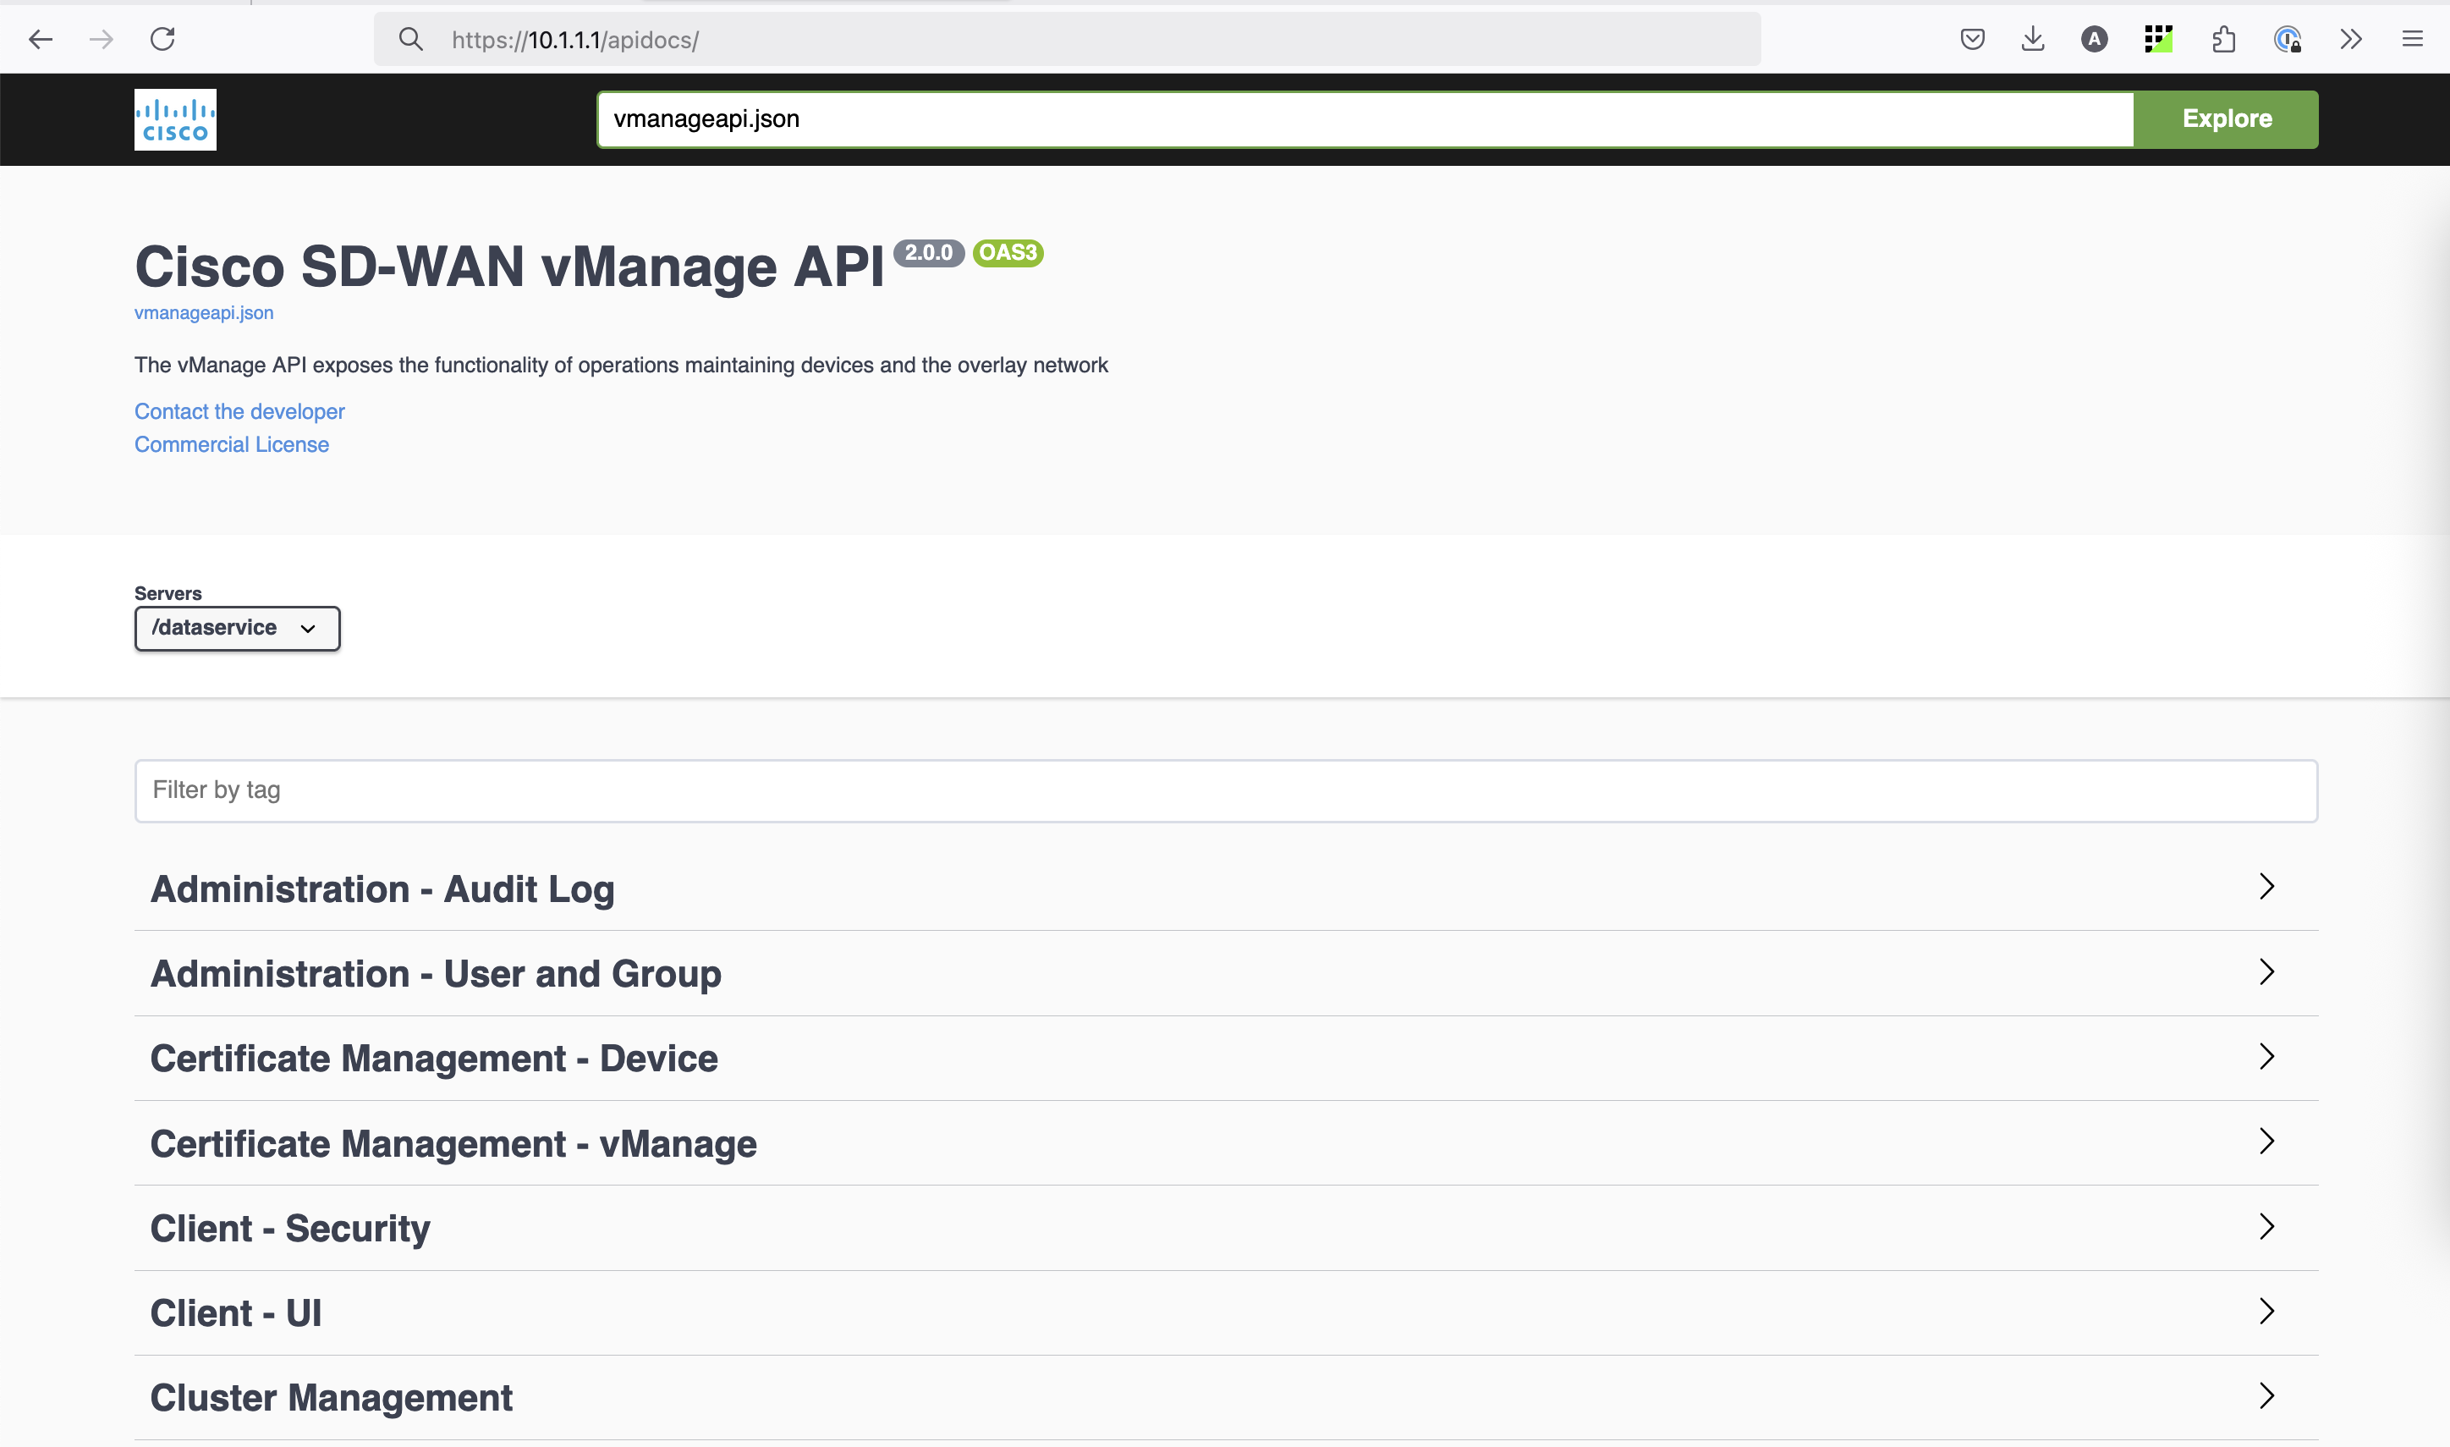Click the account 'A' avatar icon
This screenshot has width=2450, height=1447.
click(2095, 40)
